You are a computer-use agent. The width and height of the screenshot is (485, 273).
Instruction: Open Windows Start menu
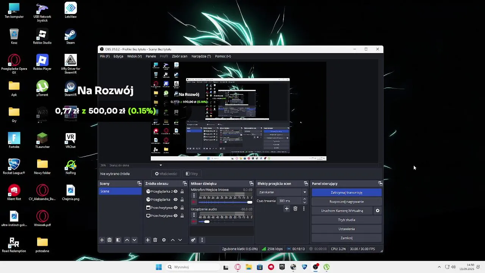coord(159,267)
